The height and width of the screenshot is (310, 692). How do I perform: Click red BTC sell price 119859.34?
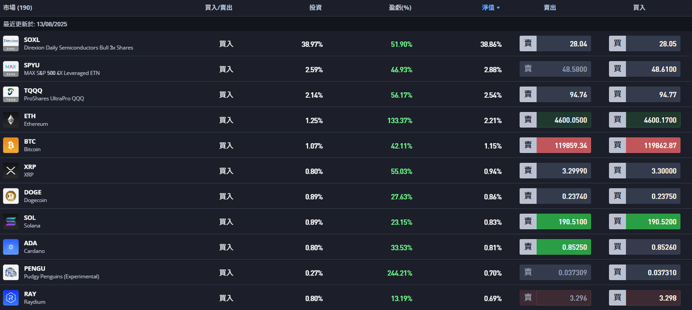pyautogui.click(x=555, y=145)
